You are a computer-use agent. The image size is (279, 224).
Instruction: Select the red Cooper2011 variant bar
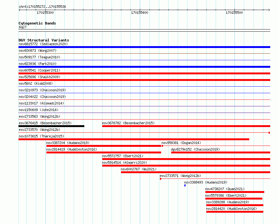[x=144, y=73]
